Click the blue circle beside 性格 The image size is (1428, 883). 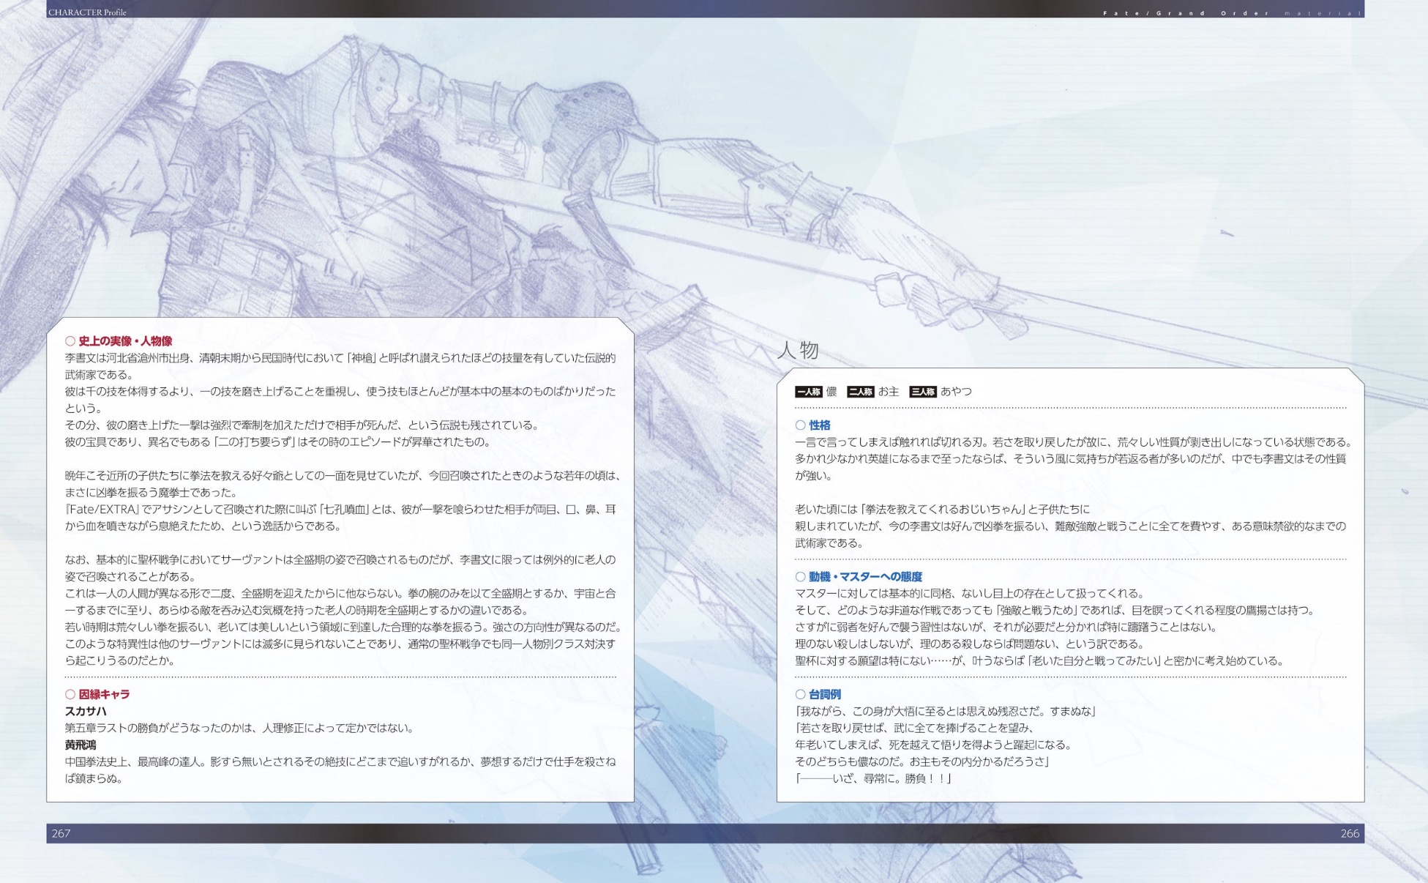pos(800,425)
